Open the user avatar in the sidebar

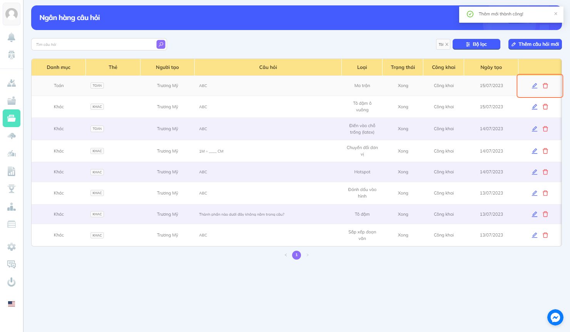tap(12, 14)
